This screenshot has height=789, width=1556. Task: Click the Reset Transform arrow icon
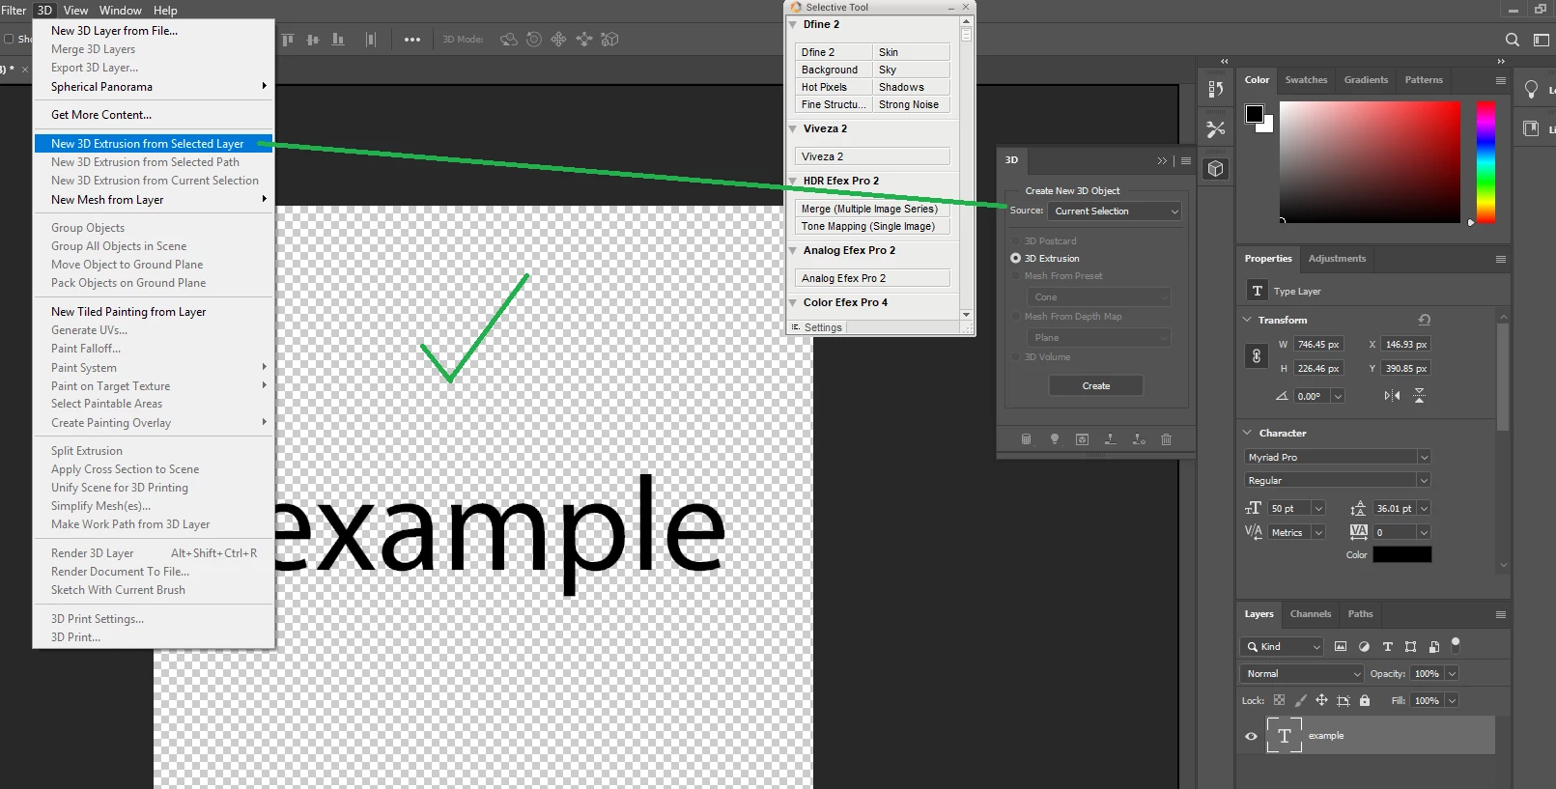[1424, 320]
